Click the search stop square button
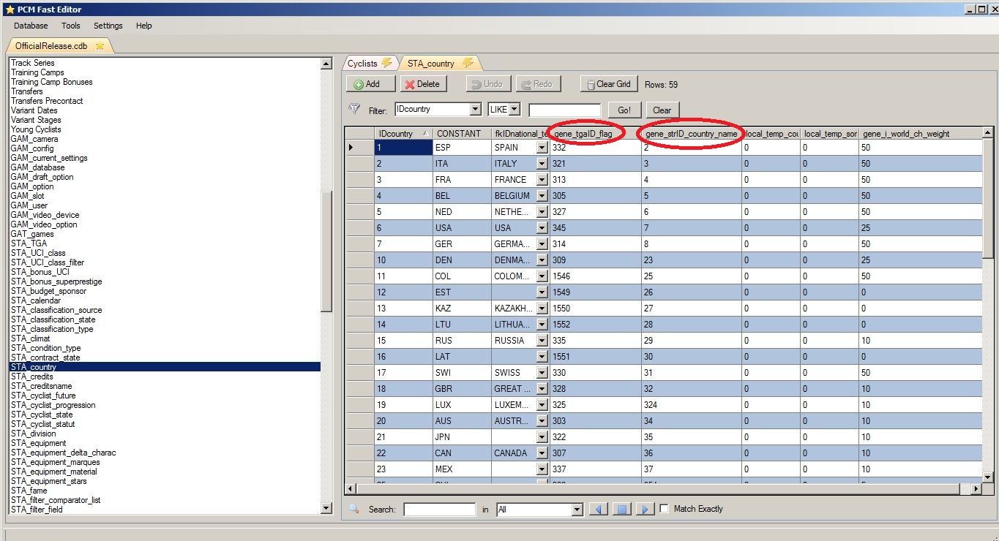The height and width of the screenshot is (541, 999). (621, 510)
